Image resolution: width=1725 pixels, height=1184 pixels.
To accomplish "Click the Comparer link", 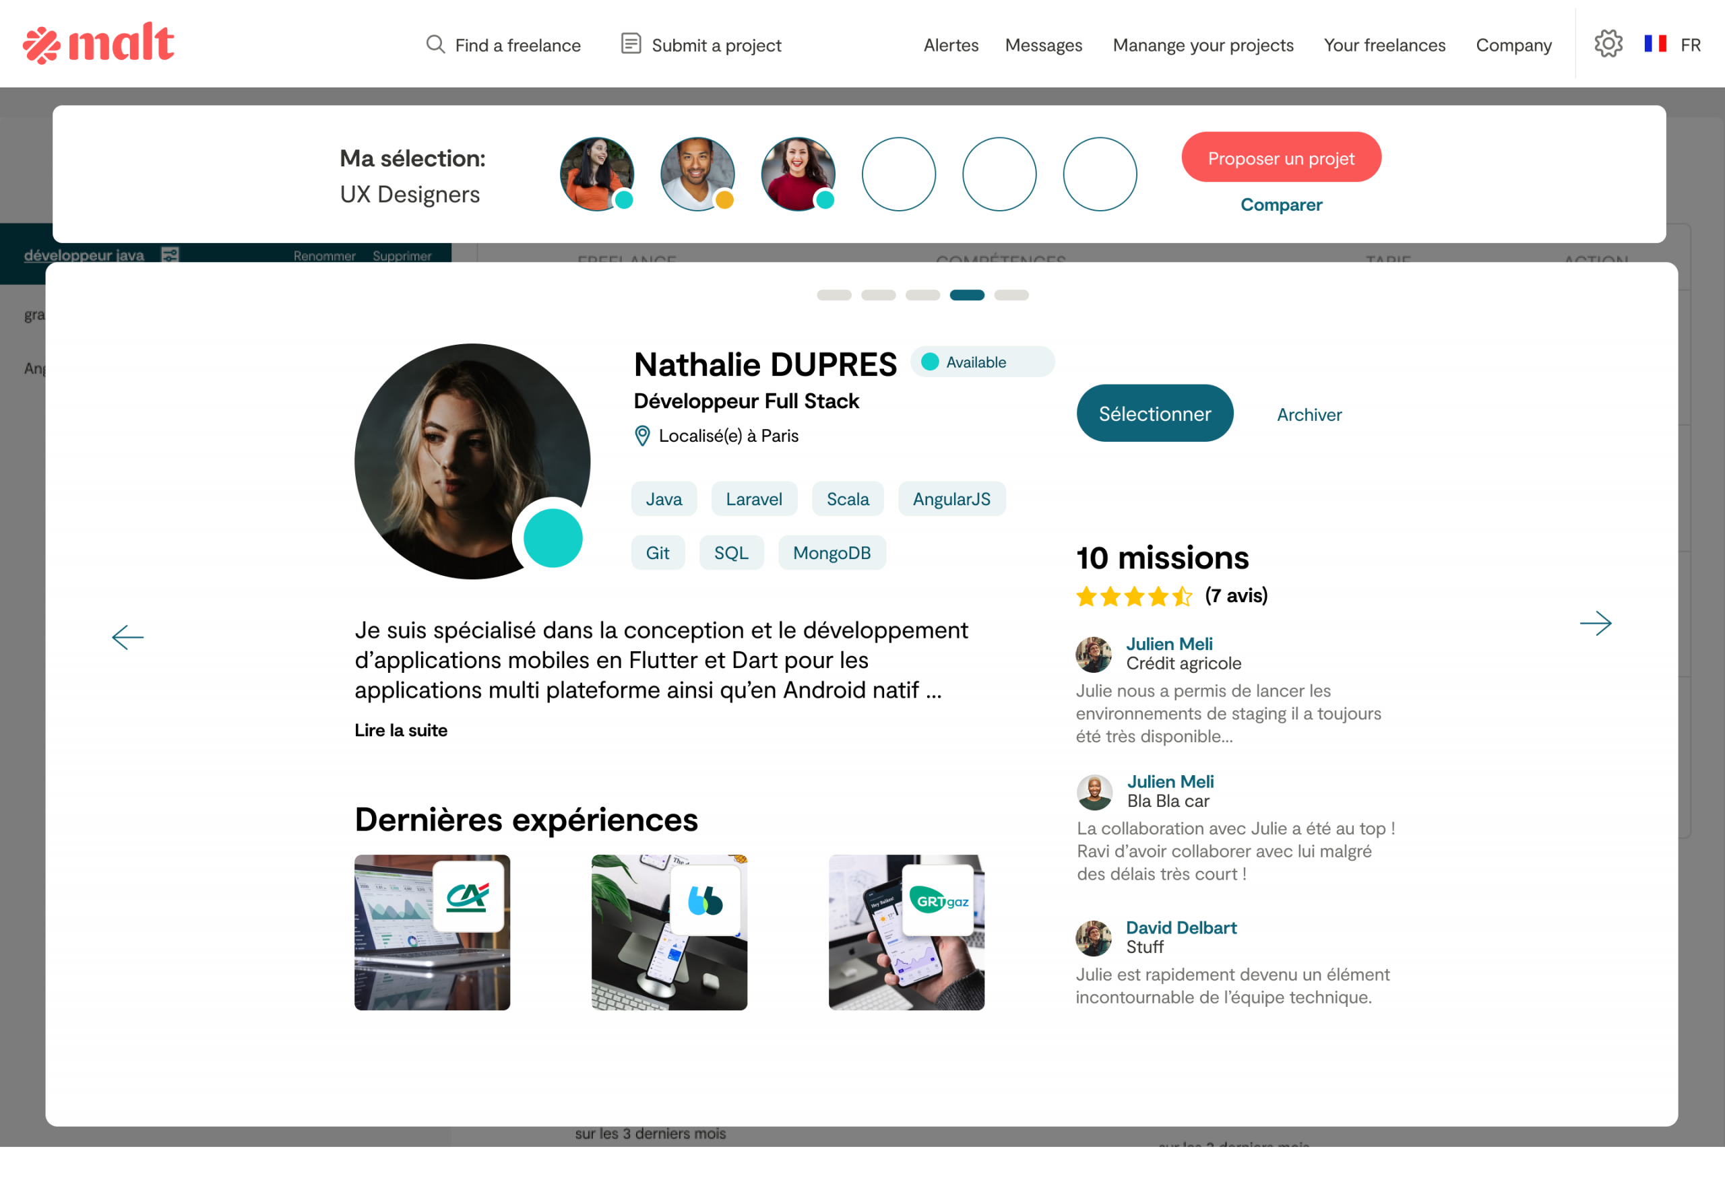I will coord(1281,205).
